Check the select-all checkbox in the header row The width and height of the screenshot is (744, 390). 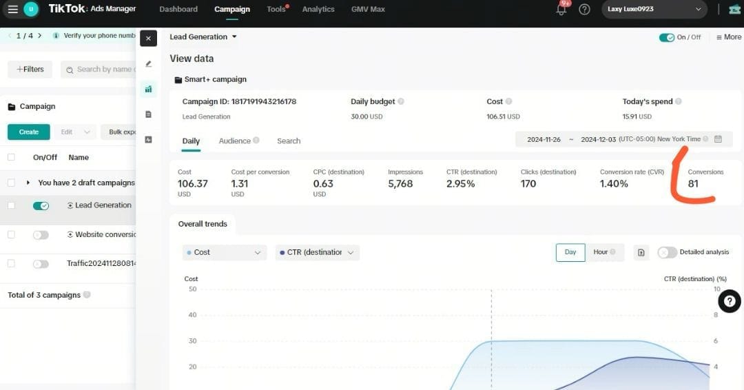pyautogui.click(x=12, y=157)
